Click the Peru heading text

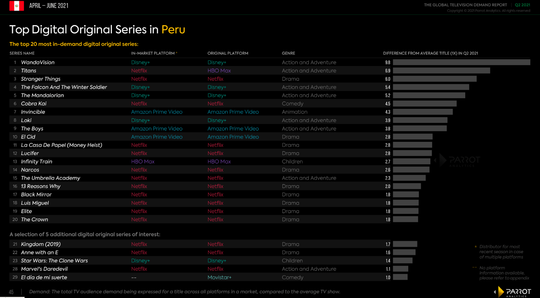173,30
